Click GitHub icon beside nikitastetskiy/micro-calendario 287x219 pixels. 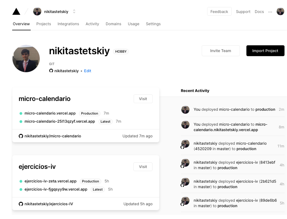pos(21,136)
